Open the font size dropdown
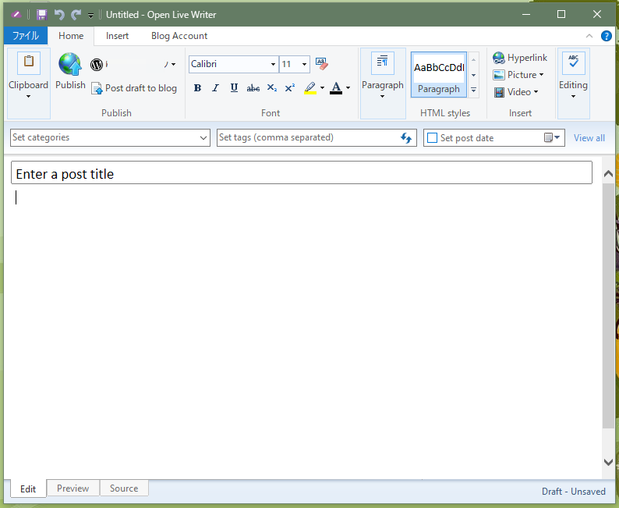This screenshot has height=508, width=619. click(304, 65)
